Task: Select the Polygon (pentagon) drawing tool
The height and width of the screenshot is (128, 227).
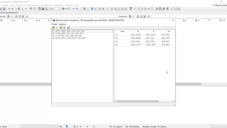Action: click(x=145, y=9)
